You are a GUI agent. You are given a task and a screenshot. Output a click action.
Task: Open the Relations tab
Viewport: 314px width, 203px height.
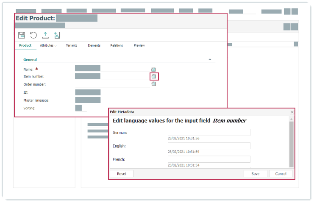coord(117,45)
